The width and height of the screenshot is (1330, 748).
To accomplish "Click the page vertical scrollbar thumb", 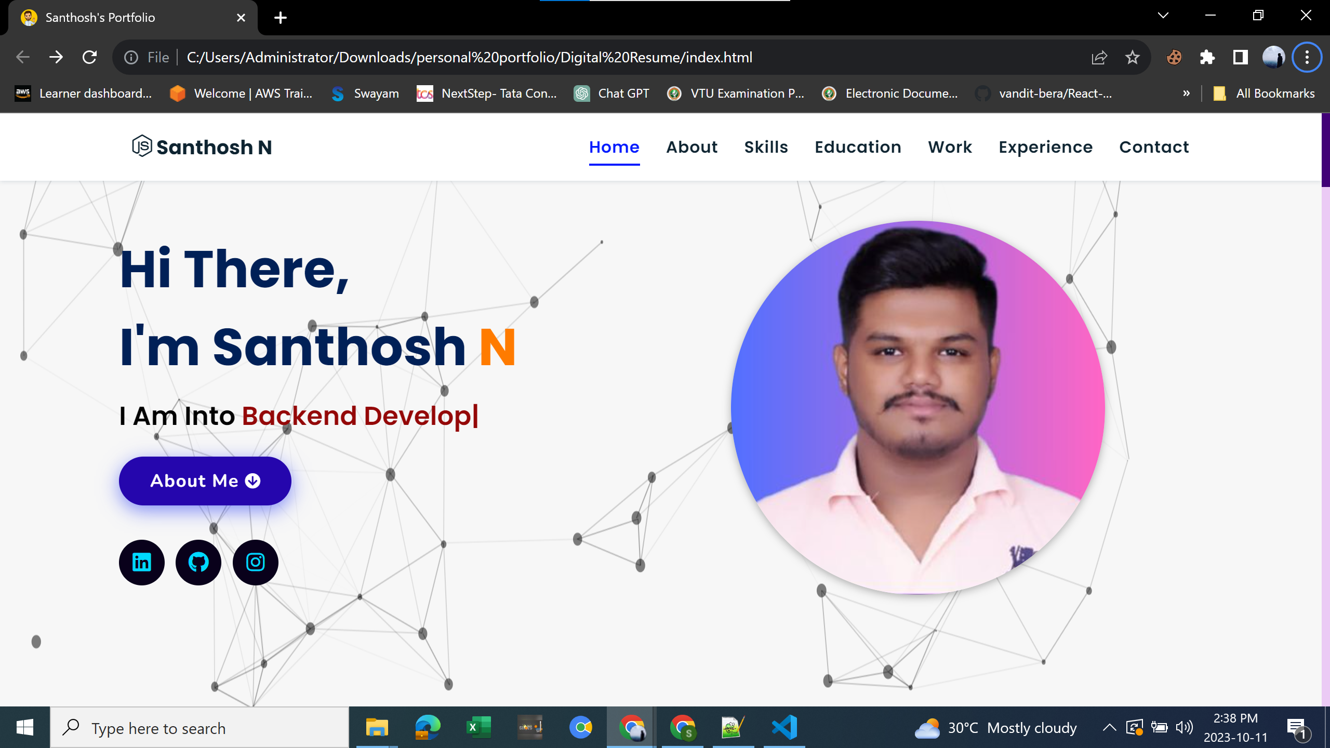I will click(x=1325, y=151).
